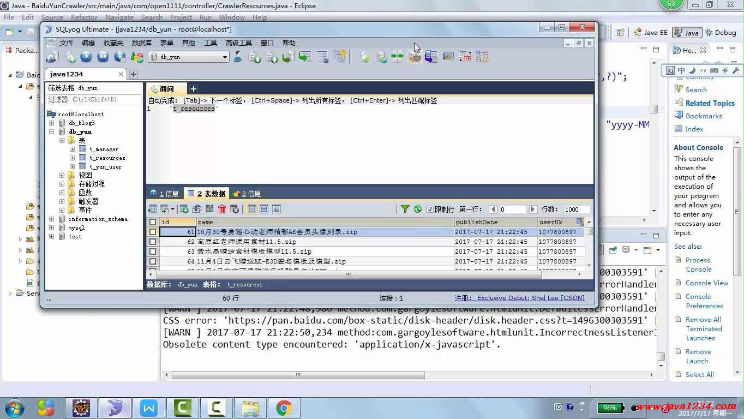Click the export table data icon
The height and width of the screenshot is (419, 744).
pyautogui.click(x=152, y=209)
